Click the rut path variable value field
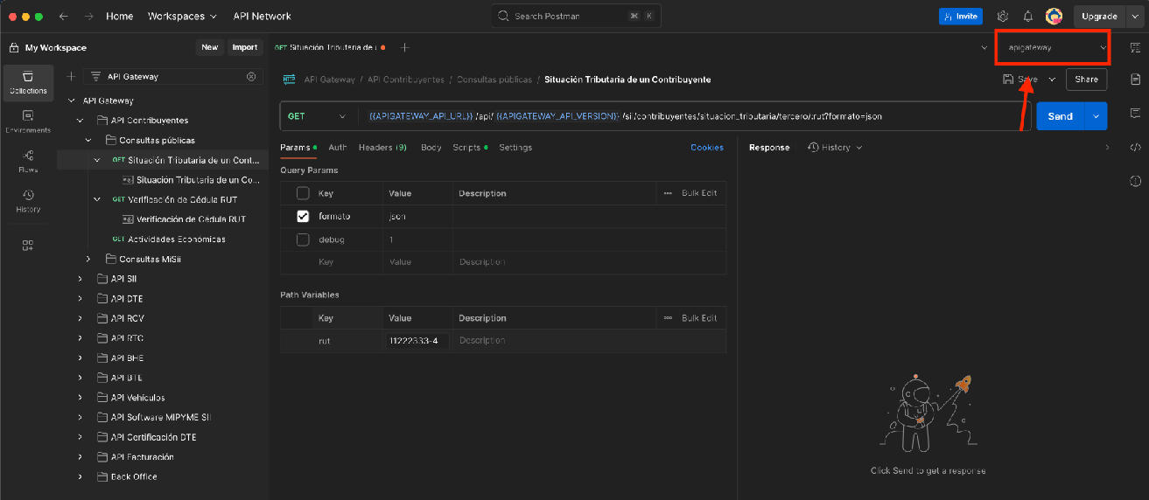Screen dimensions: 1149x500 [418, 340]
